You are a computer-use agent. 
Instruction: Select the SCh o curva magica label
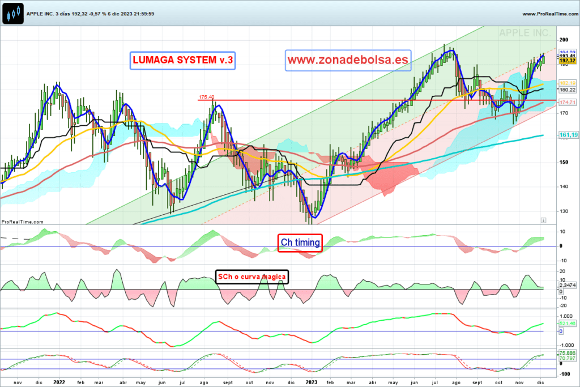(x=252, y=277)
